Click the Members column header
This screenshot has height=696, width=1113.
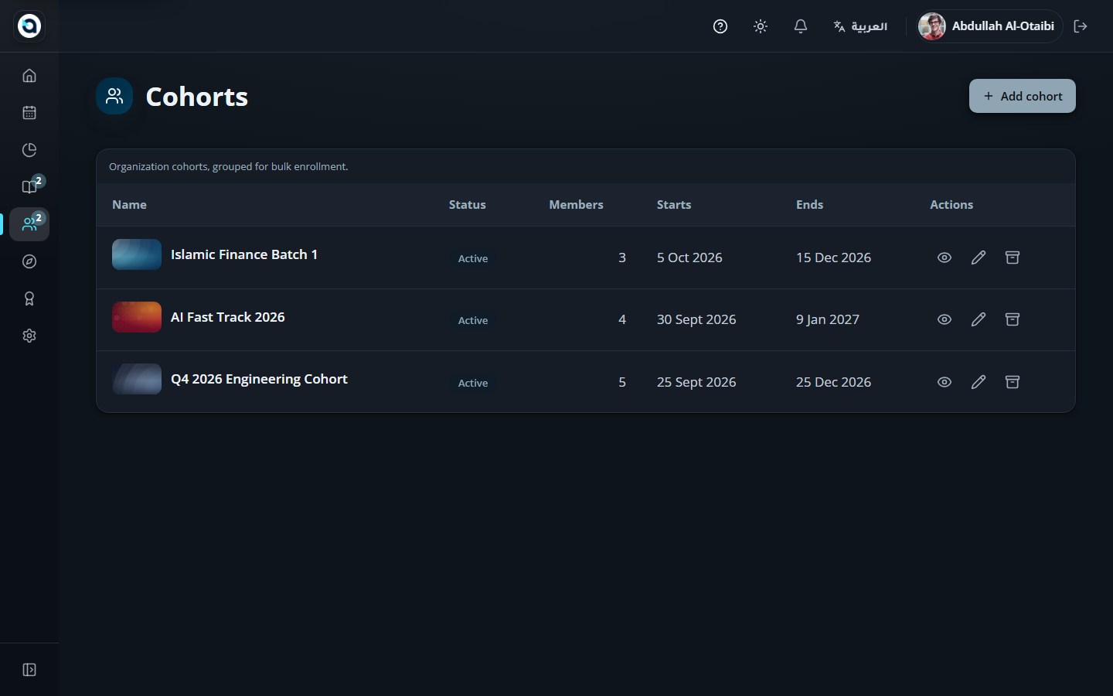pos(577,205)
